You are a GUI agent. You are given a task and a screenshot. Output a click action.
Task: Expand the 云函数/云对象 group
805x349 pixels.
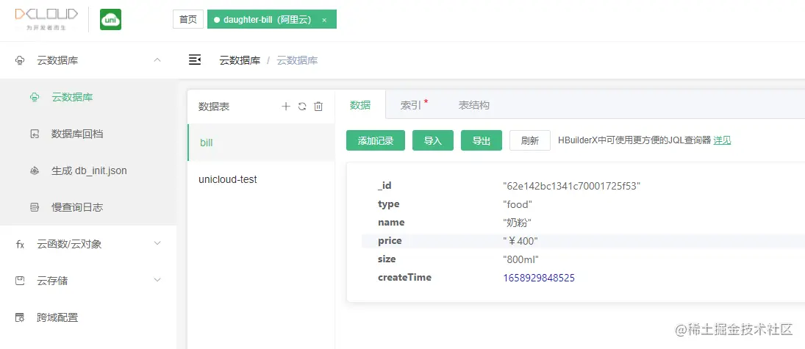click(x=88, y=244)
